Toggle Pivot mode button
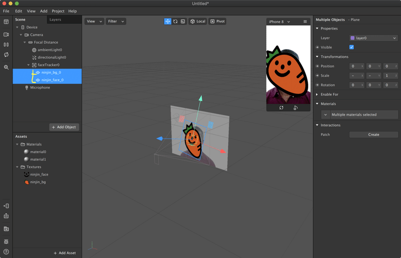This screenshot has height=258, width=401. 217,21
